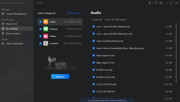Click the pink Videos camcorder icon
Screen dimensions: 180x102
[46, 36]
